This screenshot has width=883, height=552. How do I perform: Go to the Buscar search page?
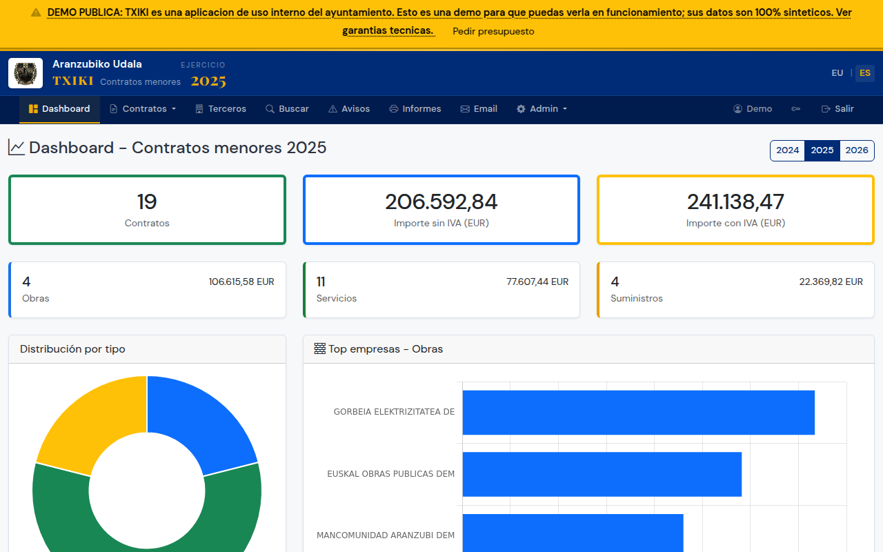pos(287,109)
